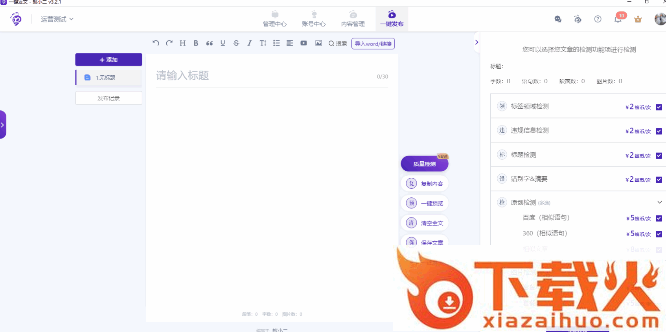Uncheck the 违规信息检测 checkbox
The width and height of the screenshot is (666, 332).
(x=659, y=131)
